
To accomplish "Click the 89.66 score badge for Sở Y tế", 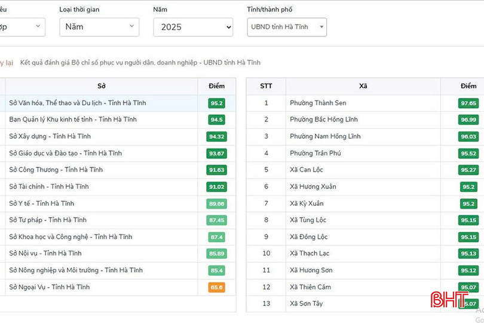I will pos(216,203).
